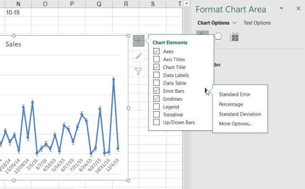
Task: Select Percentage error bar option
Action: click(231, 104)
